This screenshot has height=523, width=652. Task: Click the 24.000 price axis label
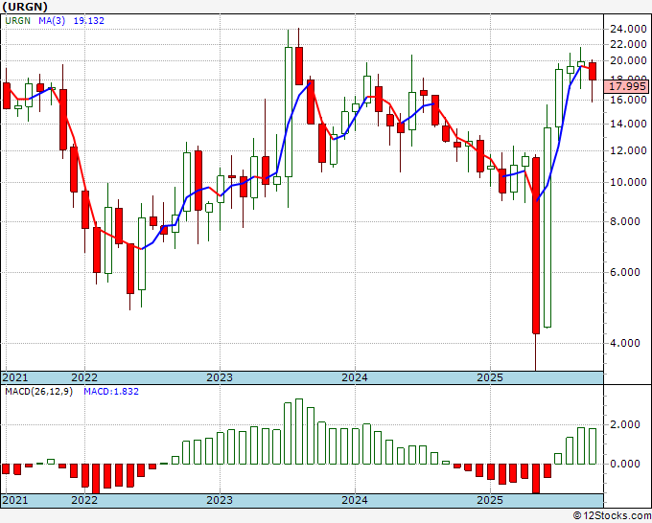click(628, 29)
